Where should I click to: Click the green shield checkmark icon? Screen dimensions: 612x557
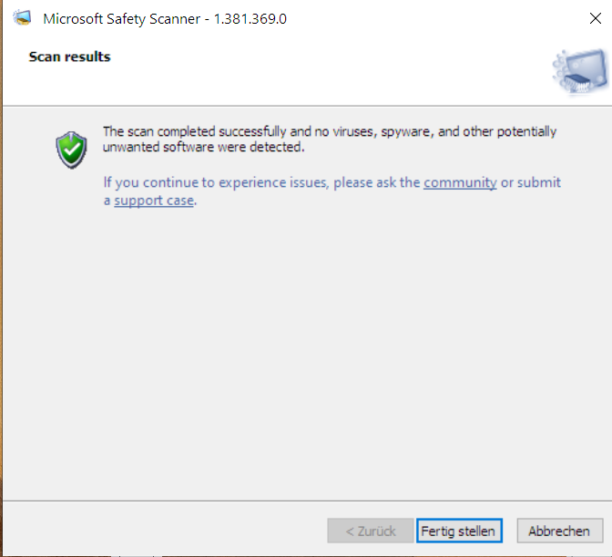point(71,150)
